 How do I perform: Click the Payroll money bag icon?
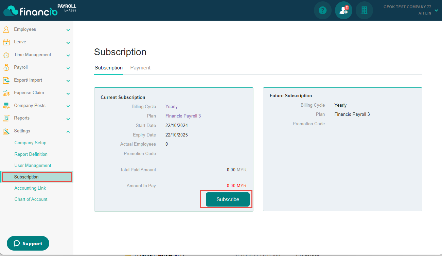6,67
